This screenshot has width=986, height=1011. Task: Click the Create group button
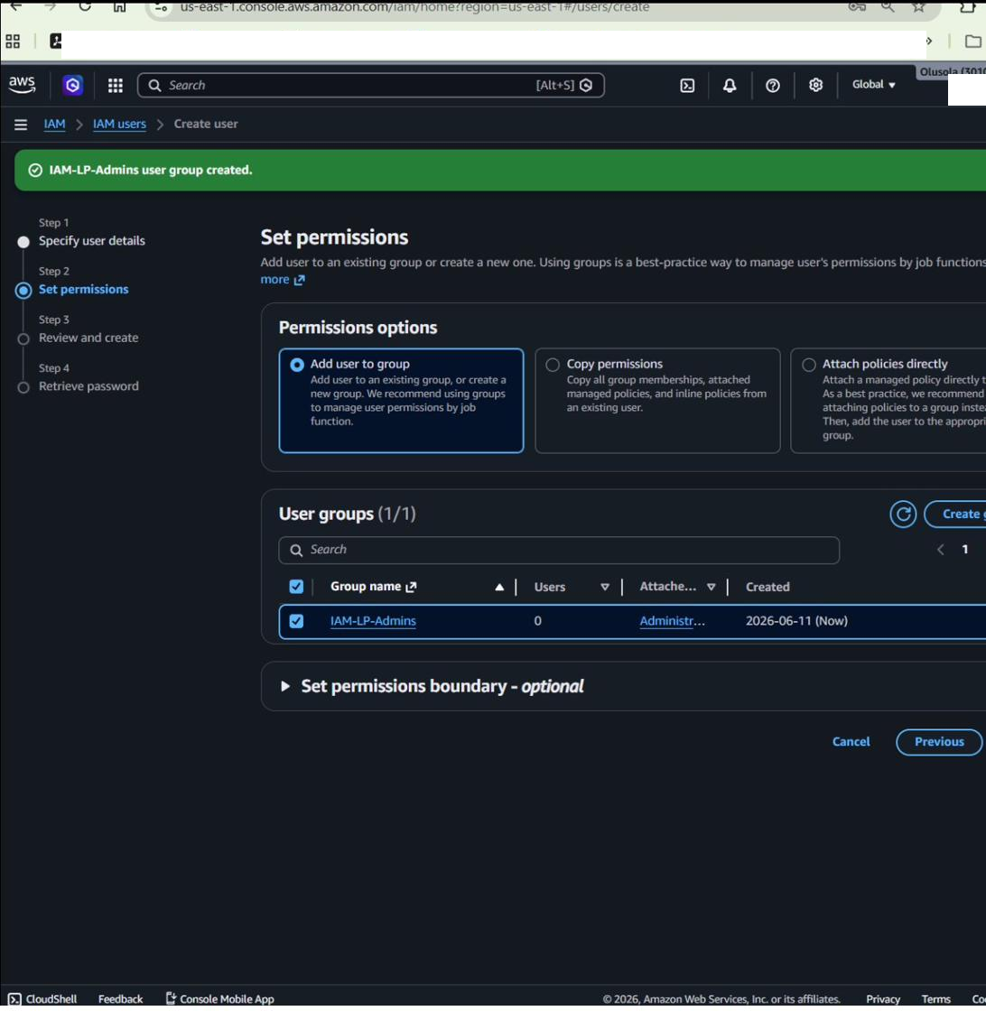[955, 514]
